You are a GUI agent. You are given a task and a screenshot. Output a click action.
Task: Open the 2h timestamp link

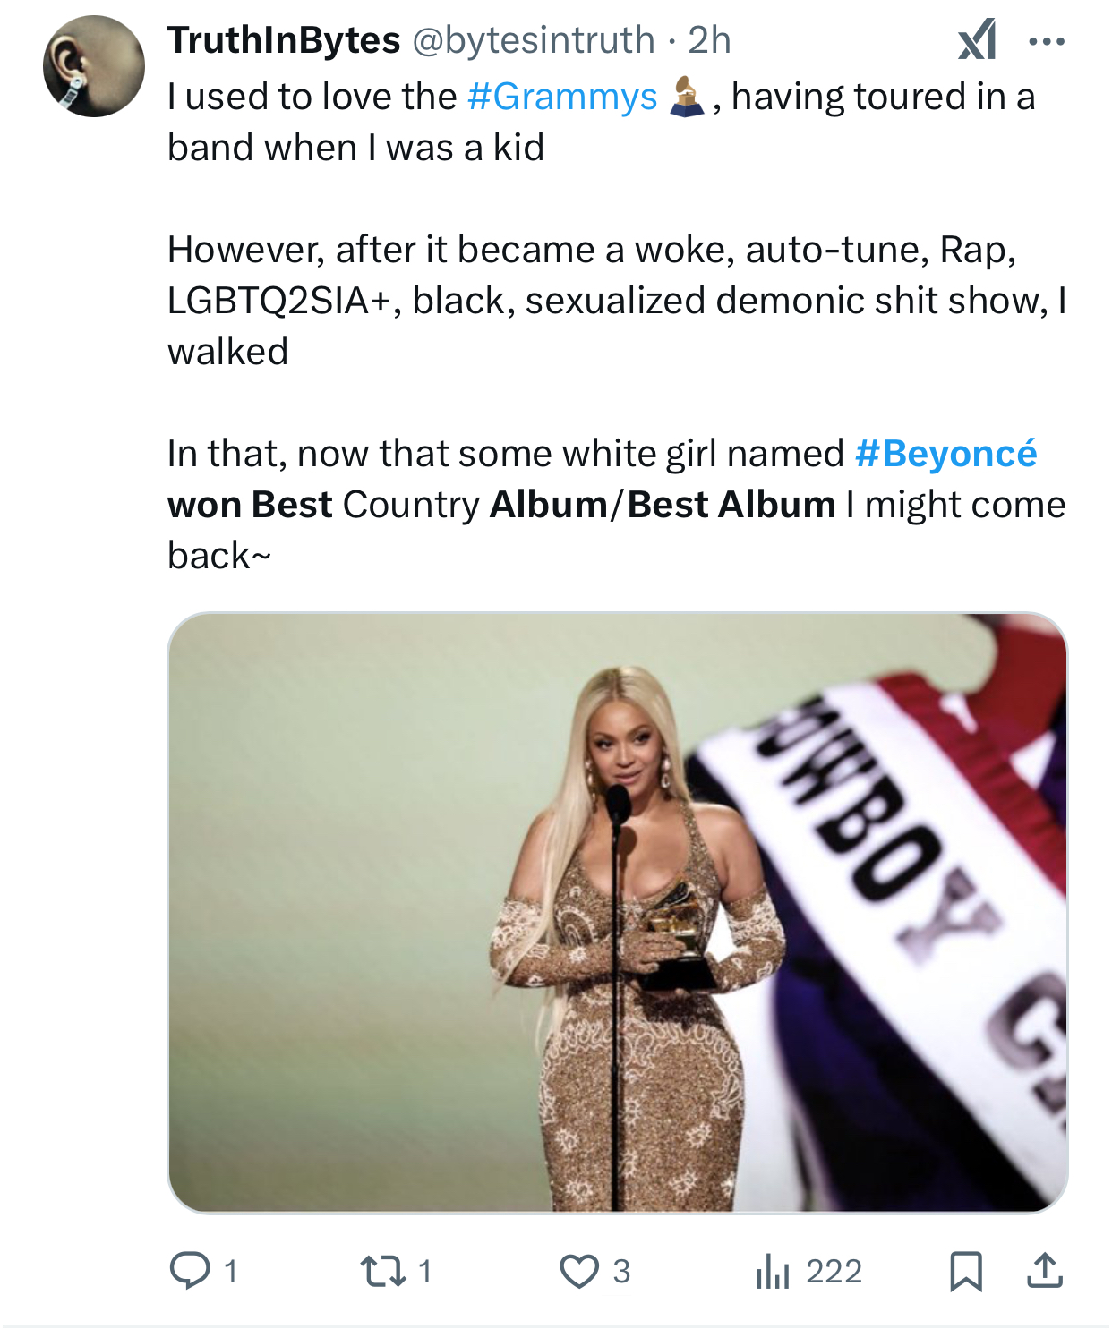click(709, 40)
